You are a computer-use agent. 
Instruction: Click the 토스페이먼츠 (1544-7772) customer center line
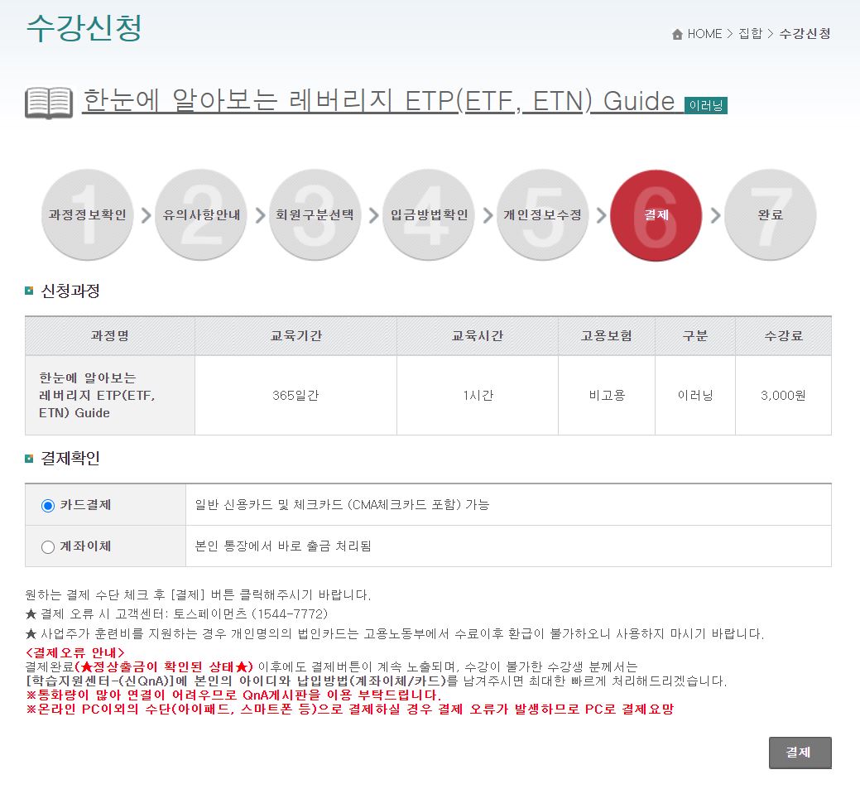[x=176, y=614]
